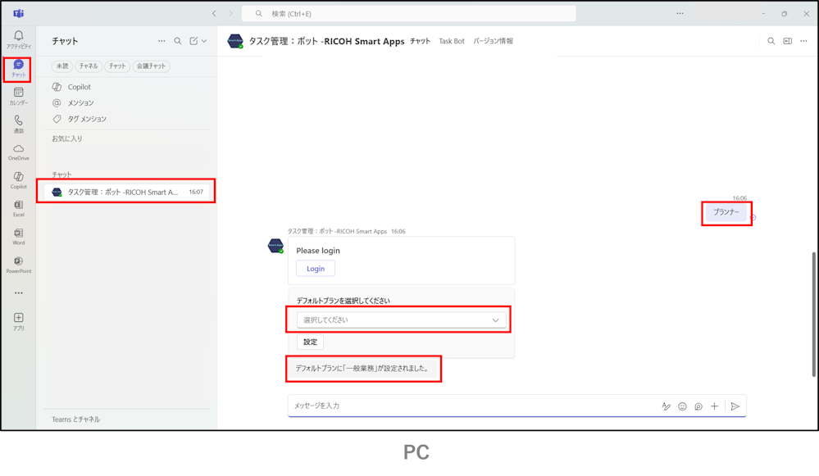
Task: Show more apps via sidebar ellipsis
Action: click(18, 292)
